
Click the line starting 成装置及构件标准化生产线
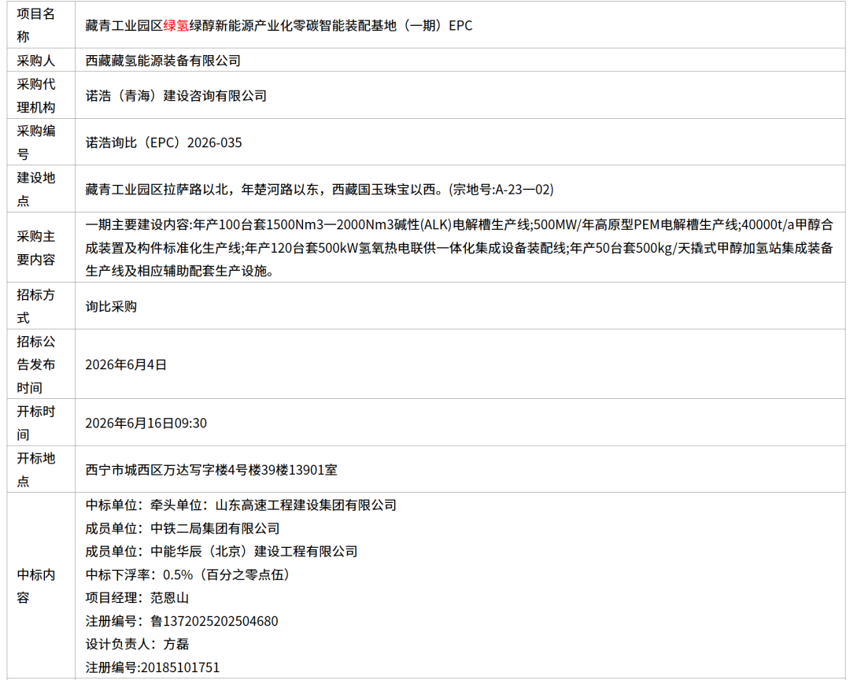(459, 248)
